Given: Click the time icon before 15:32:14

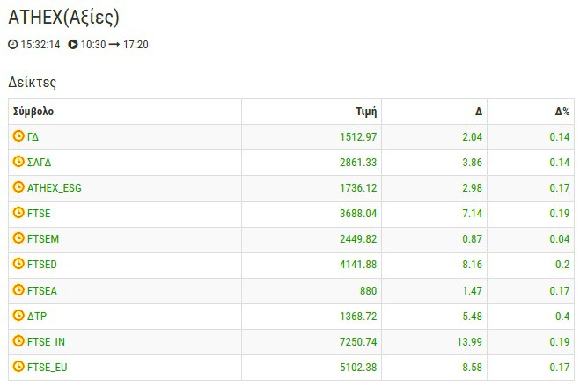Looking at the screenshot, I should (12, 45).
